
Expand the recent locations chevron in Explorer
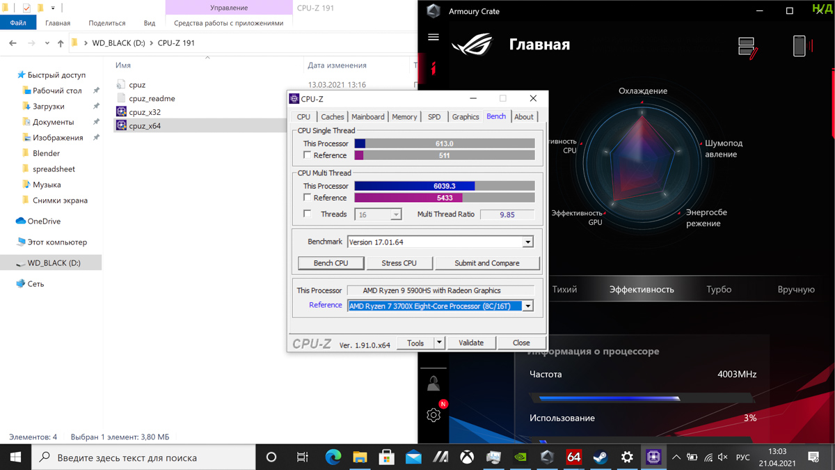tap(47, 43)
